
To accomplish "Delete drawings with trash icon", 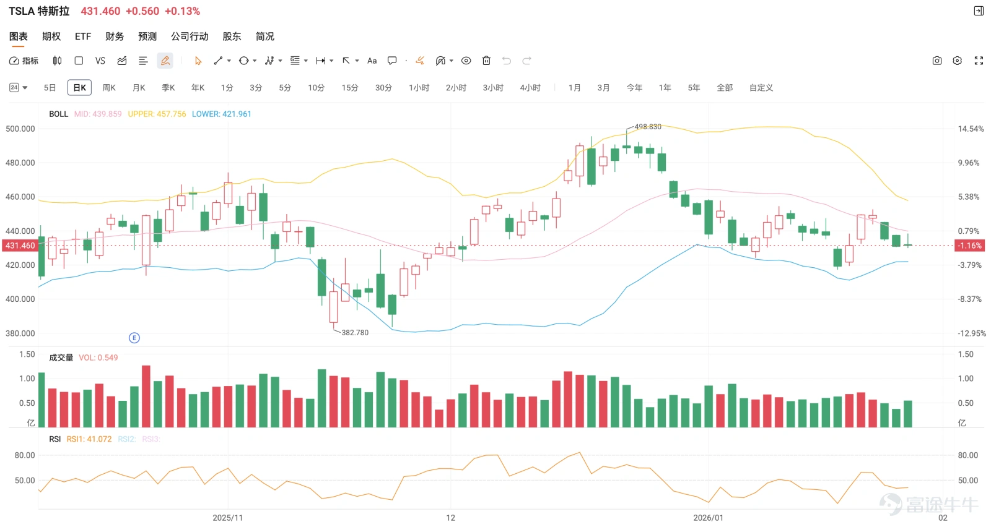I will click(487, 61).
